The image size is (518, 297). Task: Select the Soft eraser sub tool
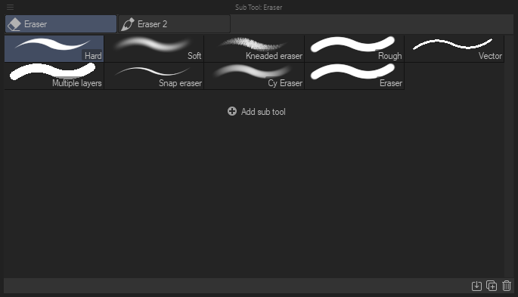coord(154,49)
